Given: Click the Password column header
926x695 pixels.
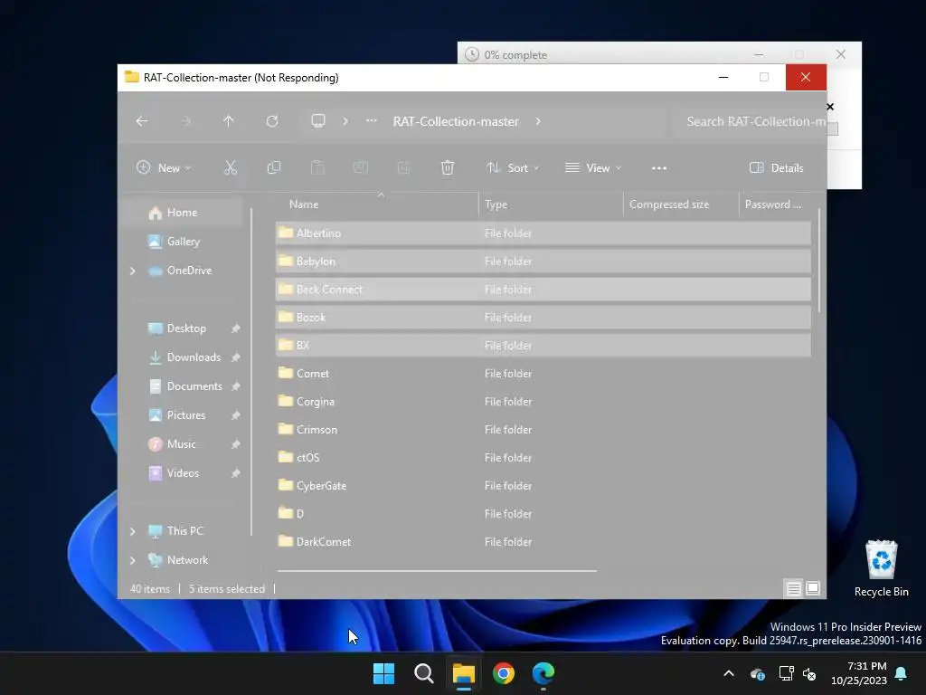Looking at the screenshot, I should click(x=773, y=205).
